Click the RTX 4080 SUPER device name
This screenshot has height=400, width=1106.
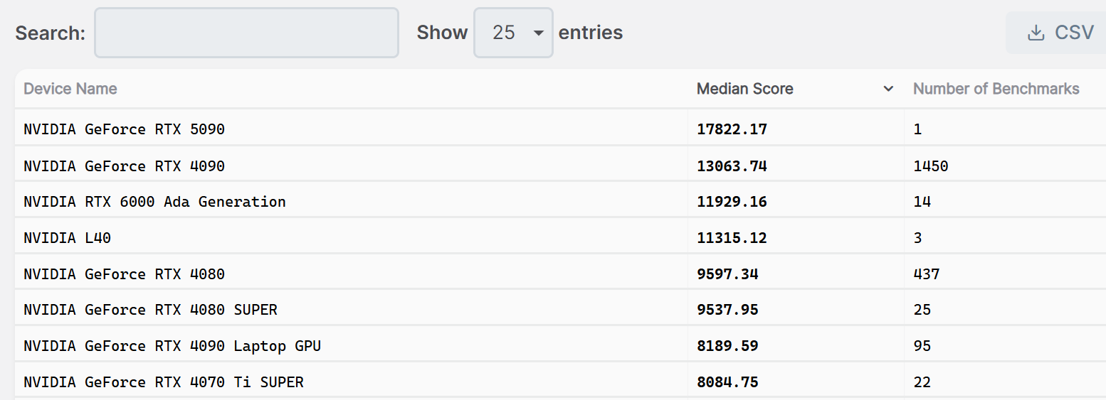150,310
